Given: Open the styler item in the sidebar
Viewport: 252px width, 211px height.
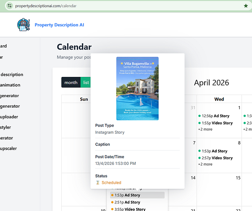Looking at the screenshot, I should point(5,127).
